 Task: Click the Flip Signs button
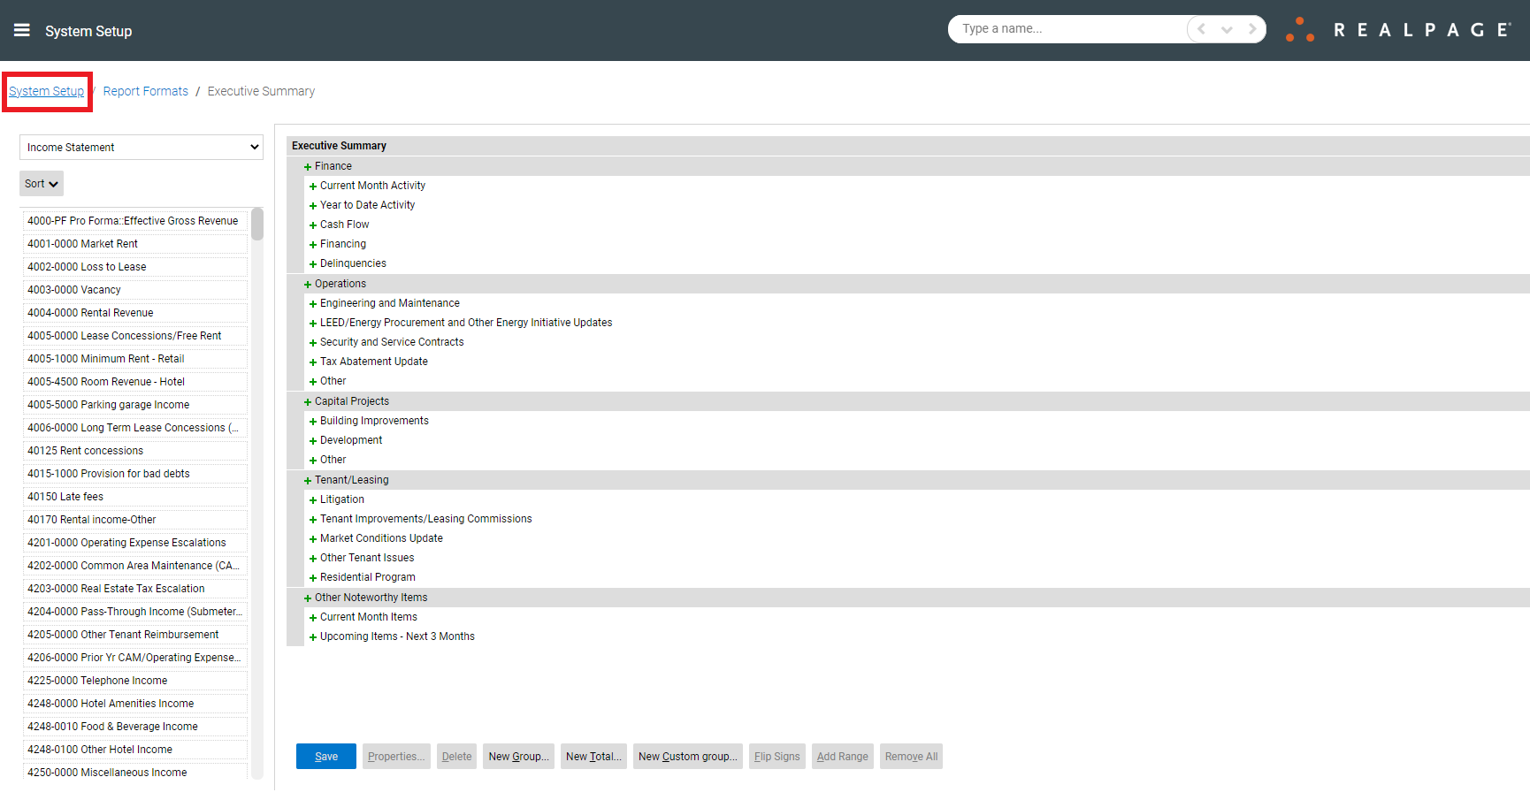[776, 756]
